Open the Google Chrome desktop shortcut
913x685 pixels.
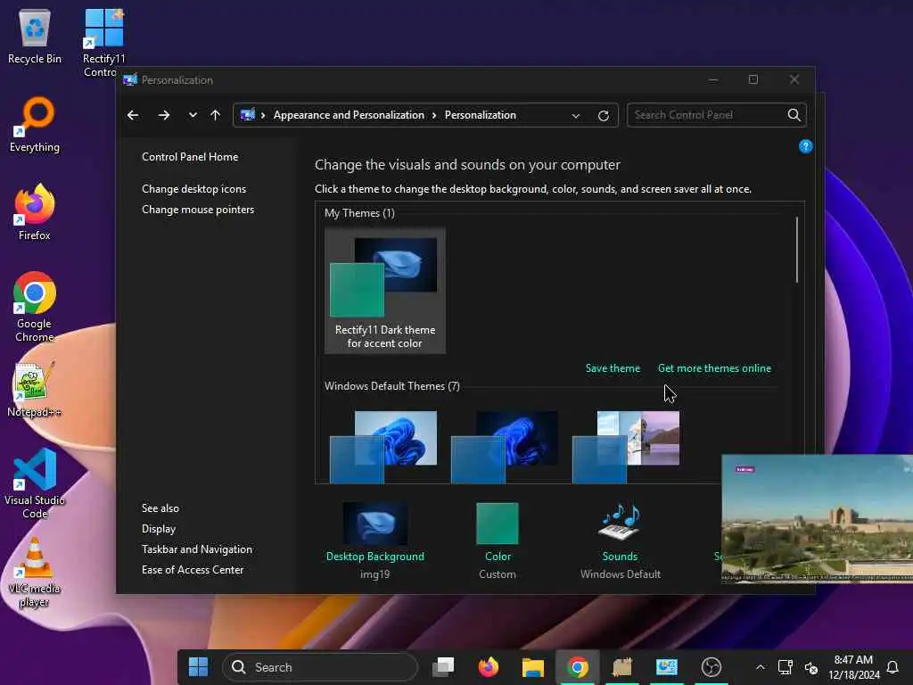pos(35,307)
